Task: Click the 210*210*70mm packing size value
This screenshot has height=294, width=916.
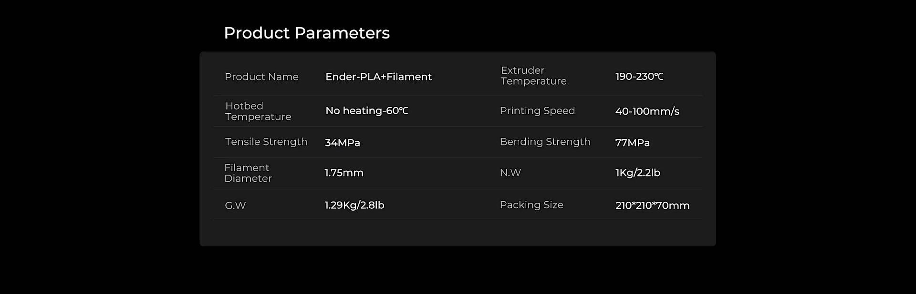Action: (652, 206)
